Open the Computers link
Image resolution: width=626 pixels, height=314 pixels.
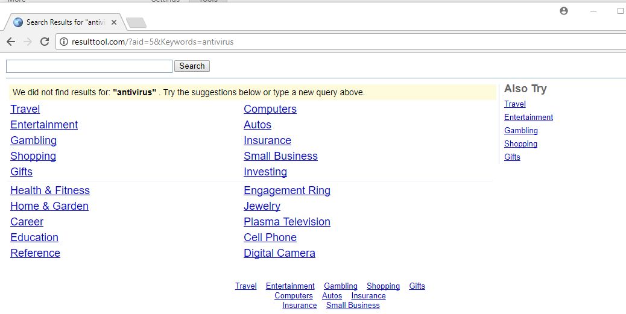270,109
